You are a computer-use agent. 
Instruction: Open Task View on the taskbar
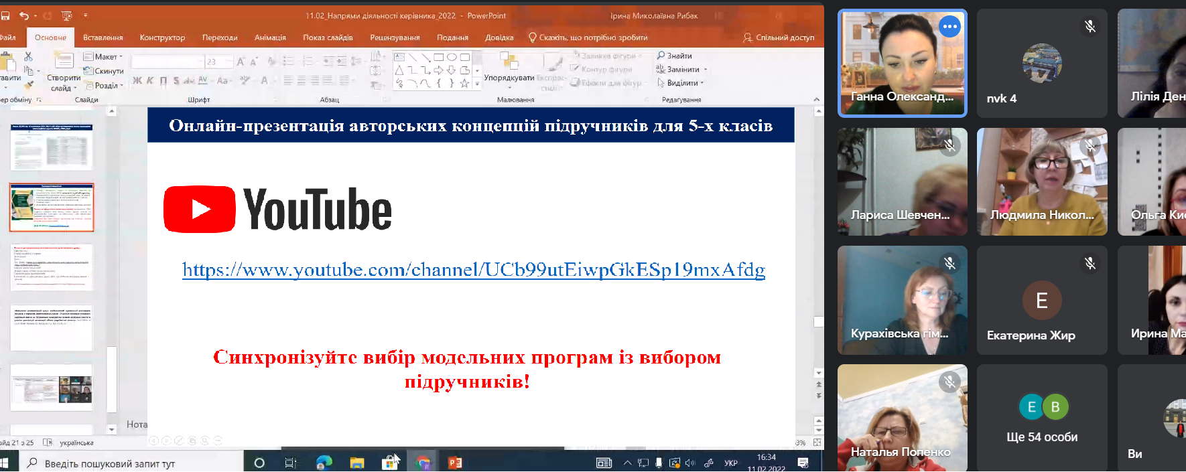coord(291,463)
